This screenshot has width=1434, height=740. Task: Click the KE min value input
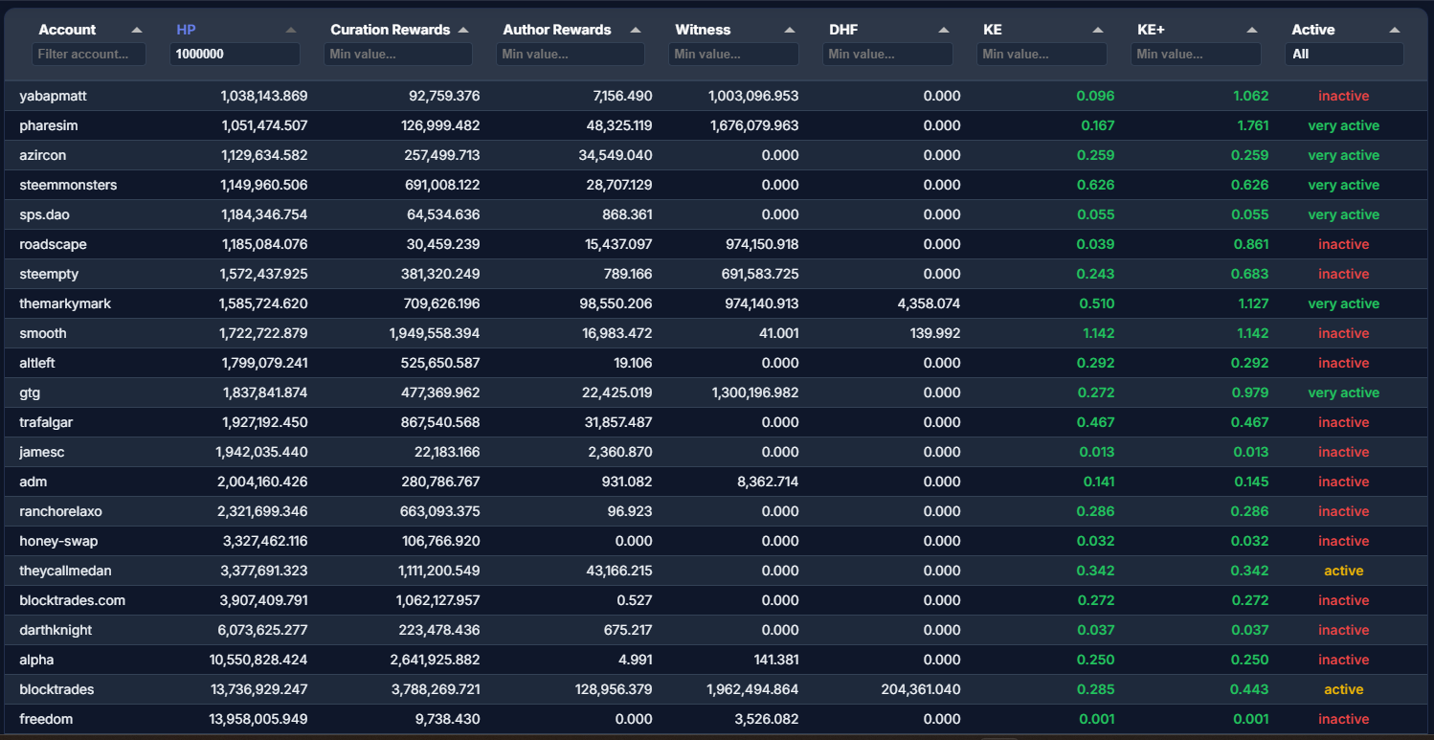click(x=1042, y=55)
